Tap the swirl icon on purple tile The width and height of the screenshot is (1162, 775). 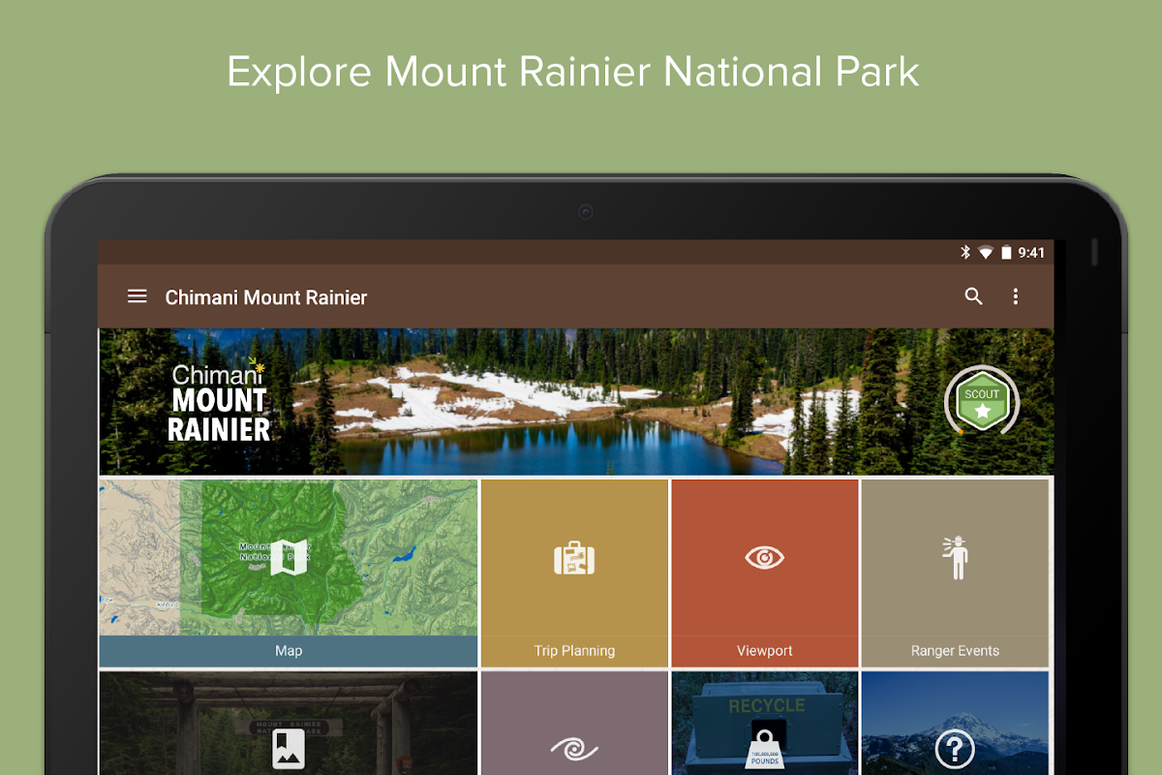coord(574,749)
